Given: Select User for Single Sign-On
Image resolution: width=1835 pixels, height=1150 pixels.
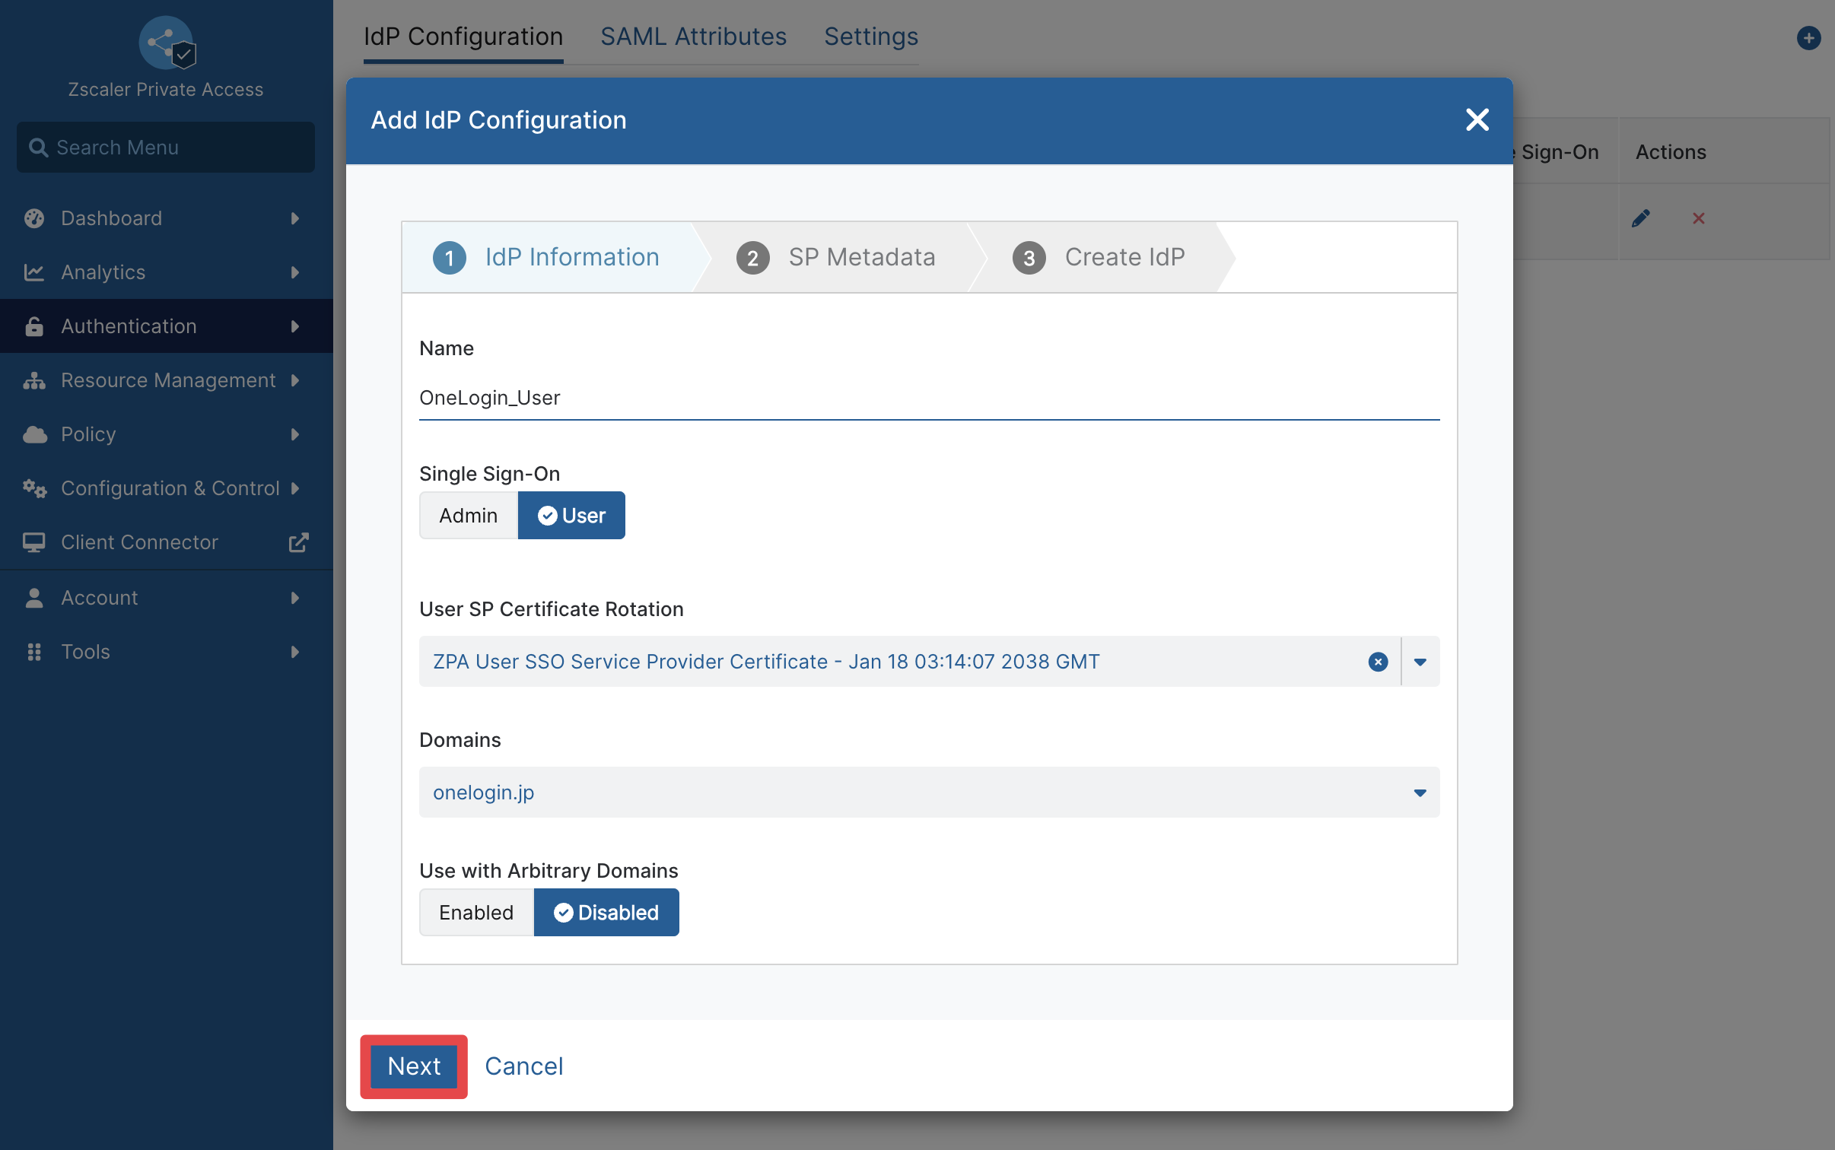Looking at the screenshot, I should point(571,516).
